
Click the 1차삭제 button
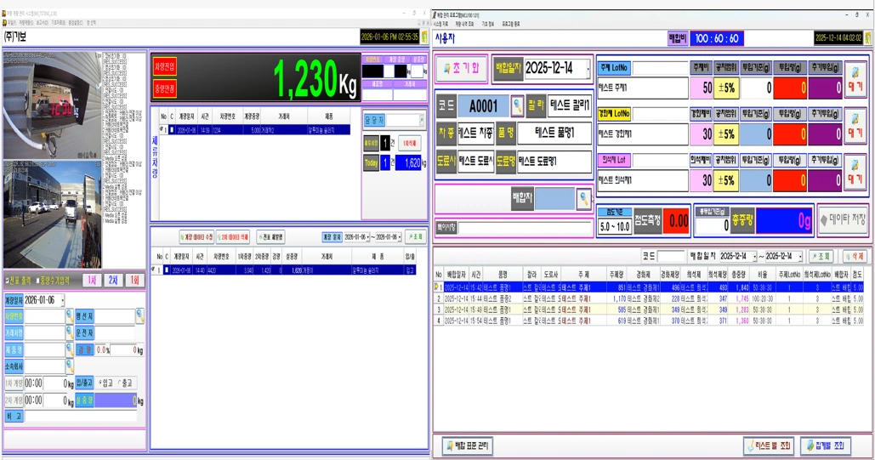point(410,144)
